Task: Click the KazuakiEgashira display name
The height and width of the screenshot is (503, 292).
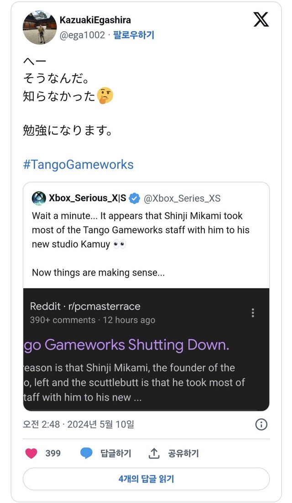Action: [95, 20]
